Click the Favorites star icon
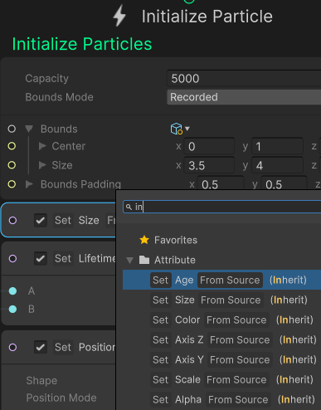The height and width of the screenshot is (410, 321). [144, 240]
